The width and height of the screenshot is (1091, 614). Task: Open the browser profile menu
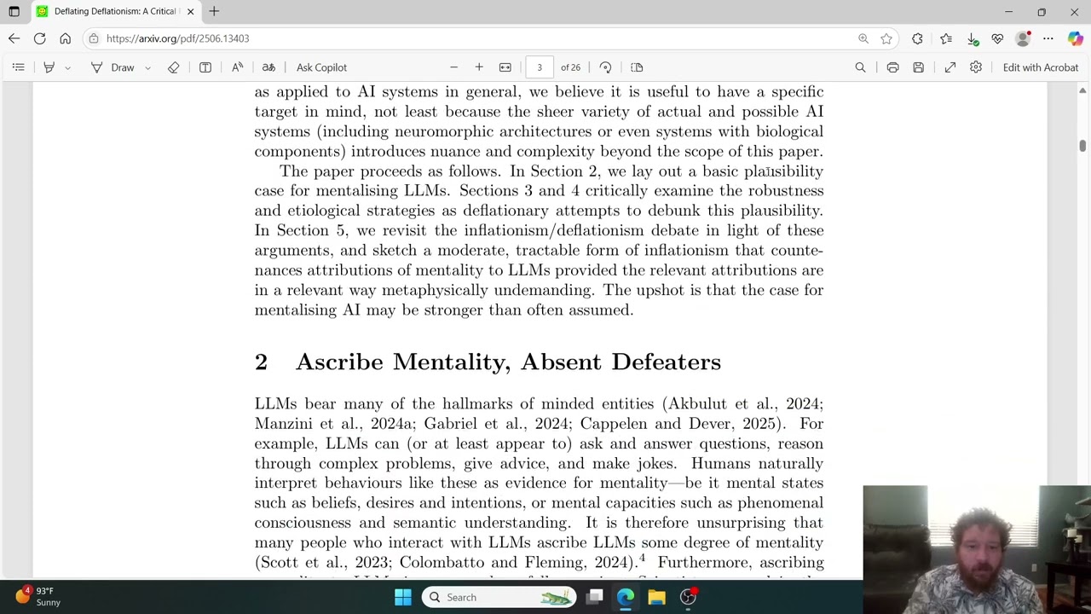pyautogui.click(x=1023, y=38)
